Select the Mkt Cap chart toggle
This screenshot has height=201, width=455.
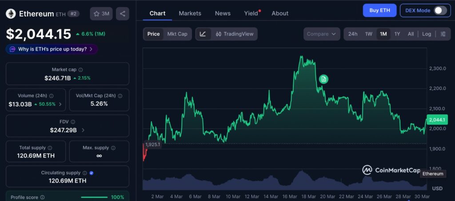click(177, 34)
